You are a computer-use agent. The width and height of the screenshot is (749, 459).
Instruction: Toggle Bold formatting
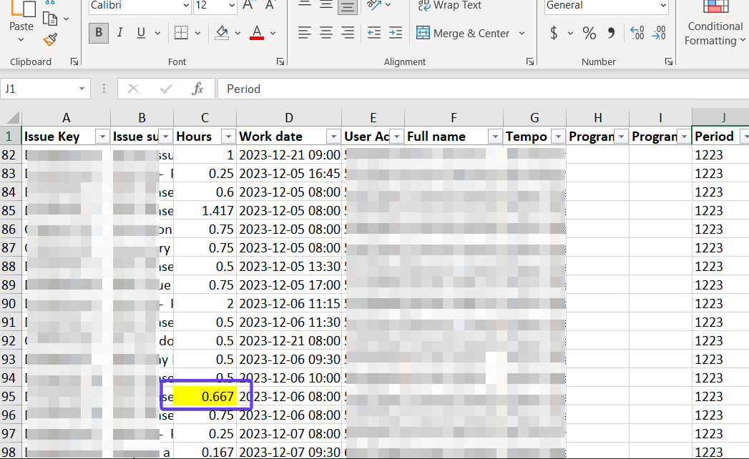click(x=99, y=33)
